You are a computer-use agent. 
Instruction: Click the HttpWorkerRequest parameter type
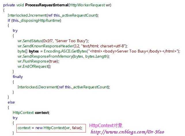click(87, 5)
